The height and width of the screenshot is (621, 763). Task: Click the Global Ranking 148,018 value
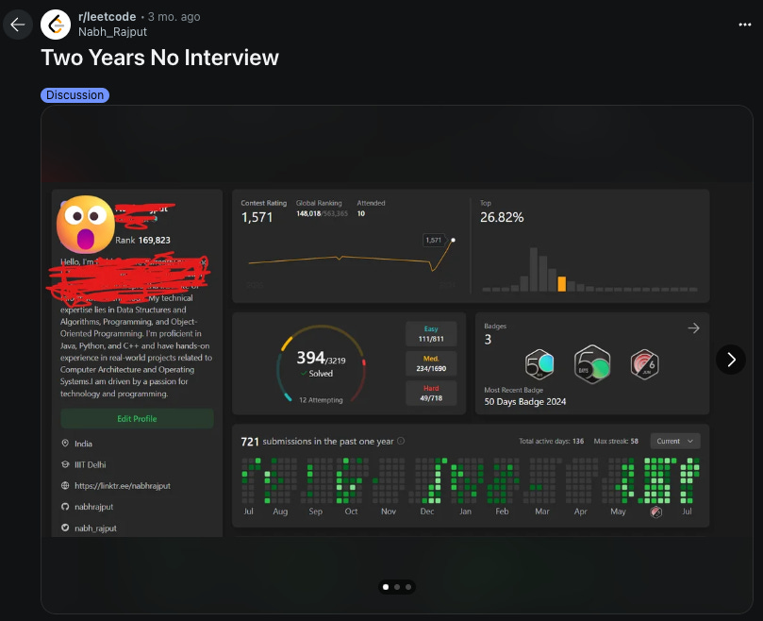pos(308,213)
